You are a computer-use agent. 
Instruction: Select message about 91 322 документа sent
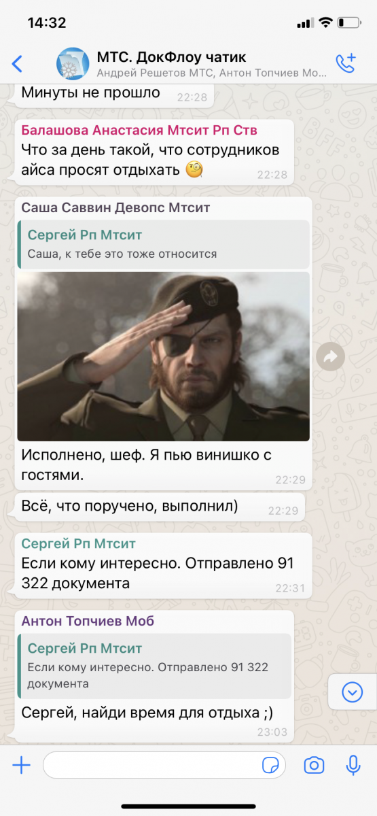[163, 566]
